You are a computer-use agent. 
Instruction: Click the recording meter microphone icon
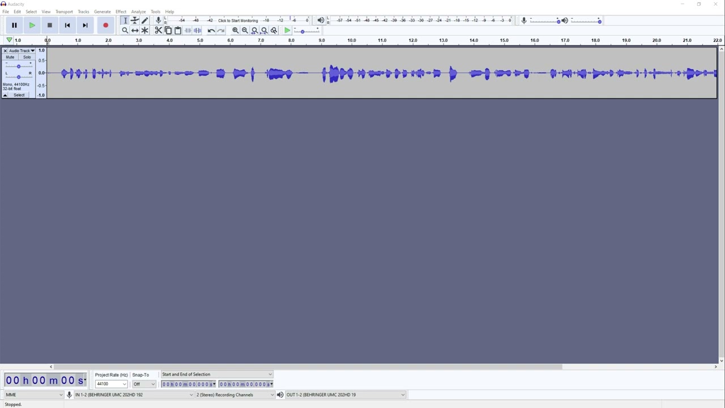(159, 20)
